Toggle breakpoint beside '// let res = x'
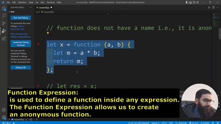The image size is (221, 124). [x=38, y=86]
